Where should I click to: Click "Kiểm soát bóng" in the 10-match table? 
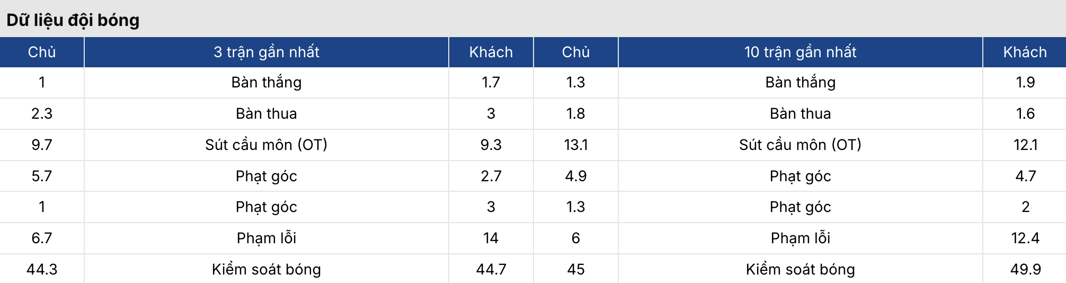point(800,269)
